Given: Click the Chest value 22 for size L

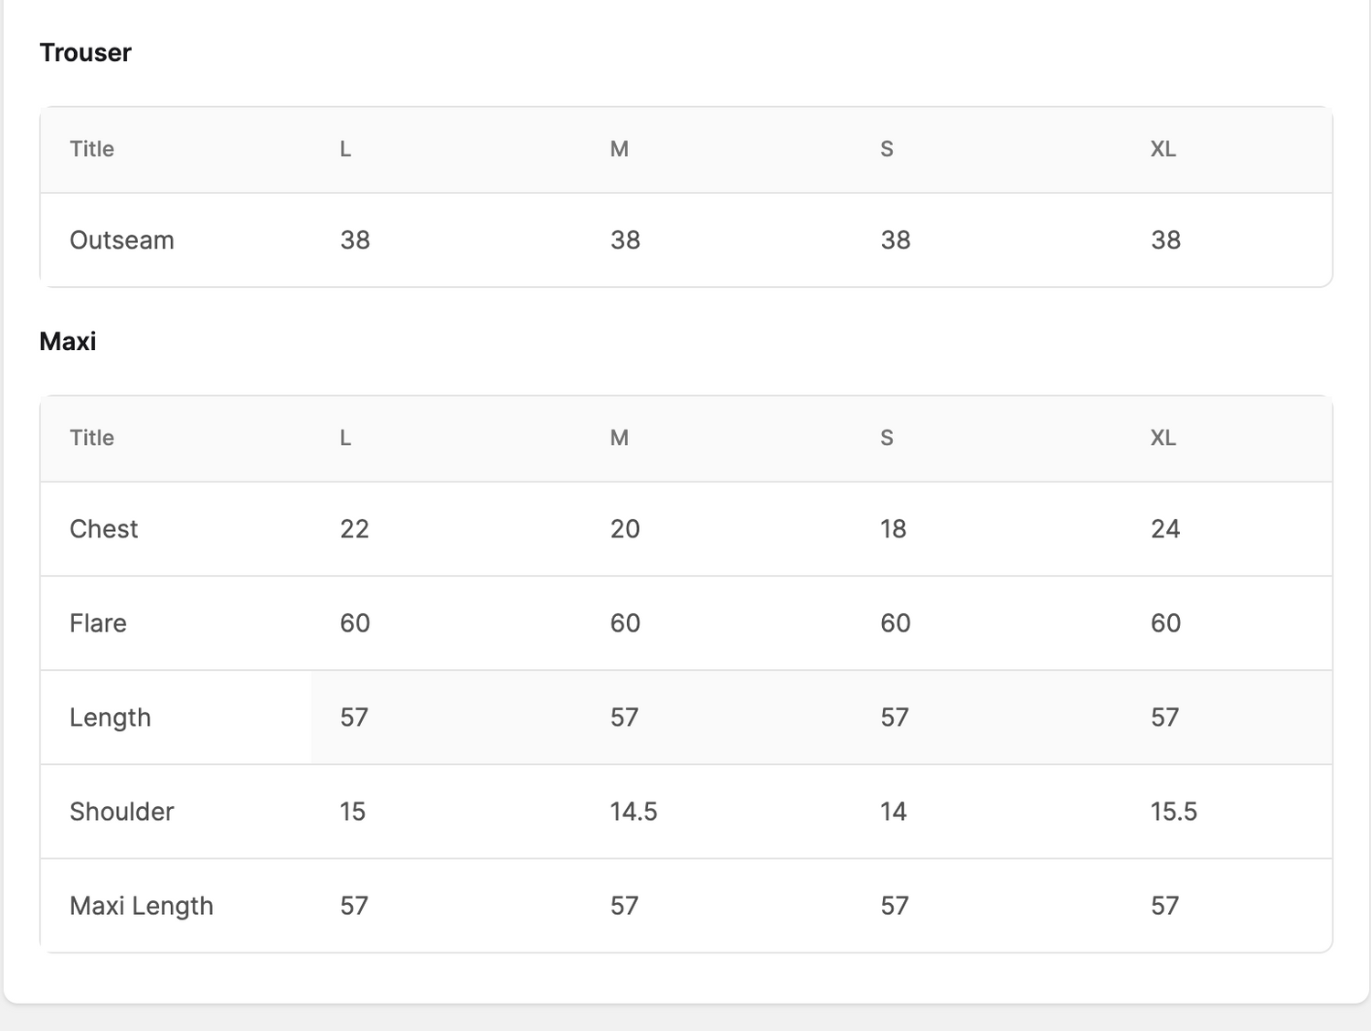Looking at the screenshot, I should click(x=355, y=529).
